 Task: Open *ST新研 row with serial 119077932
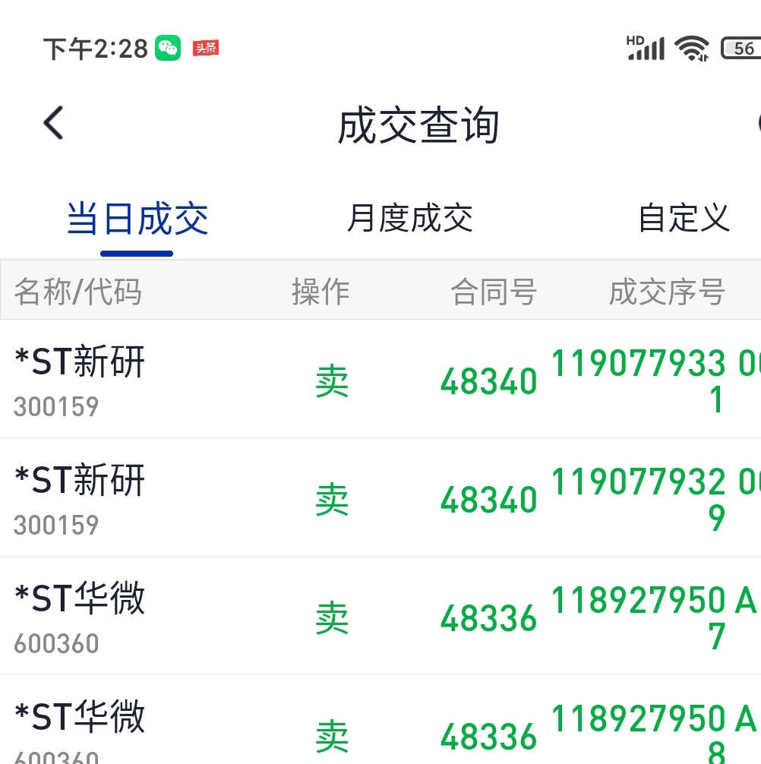tap(380, 497)
